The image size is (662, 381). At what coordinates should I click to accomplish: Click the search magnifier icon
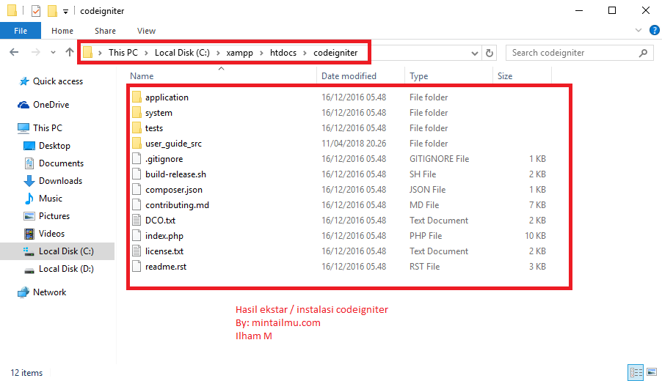(643, 53)
